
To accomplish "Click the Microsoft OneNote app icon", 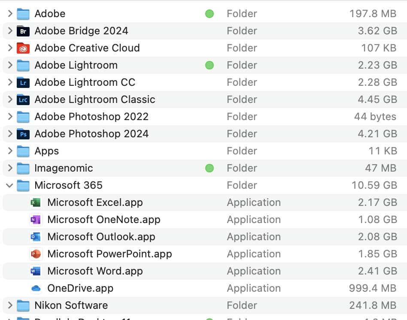I will click(36, 220).
